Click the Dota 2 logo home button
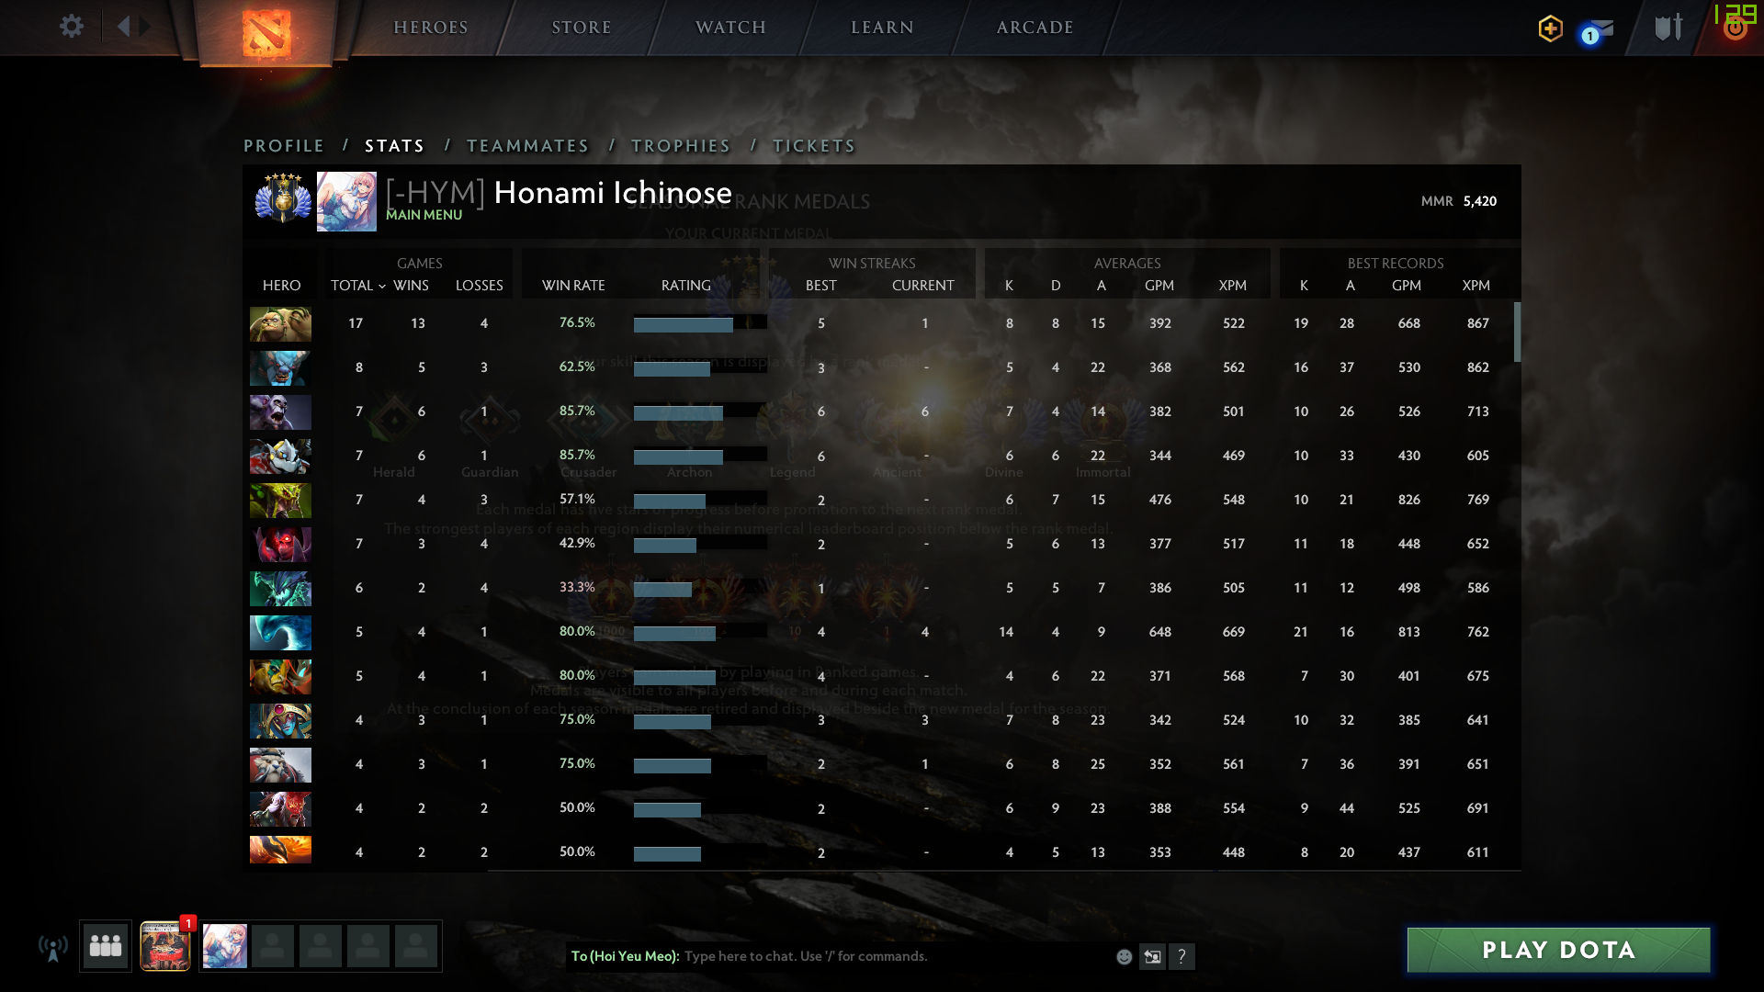The width and height of the screenshot is (1764, 992). [266, 33]
